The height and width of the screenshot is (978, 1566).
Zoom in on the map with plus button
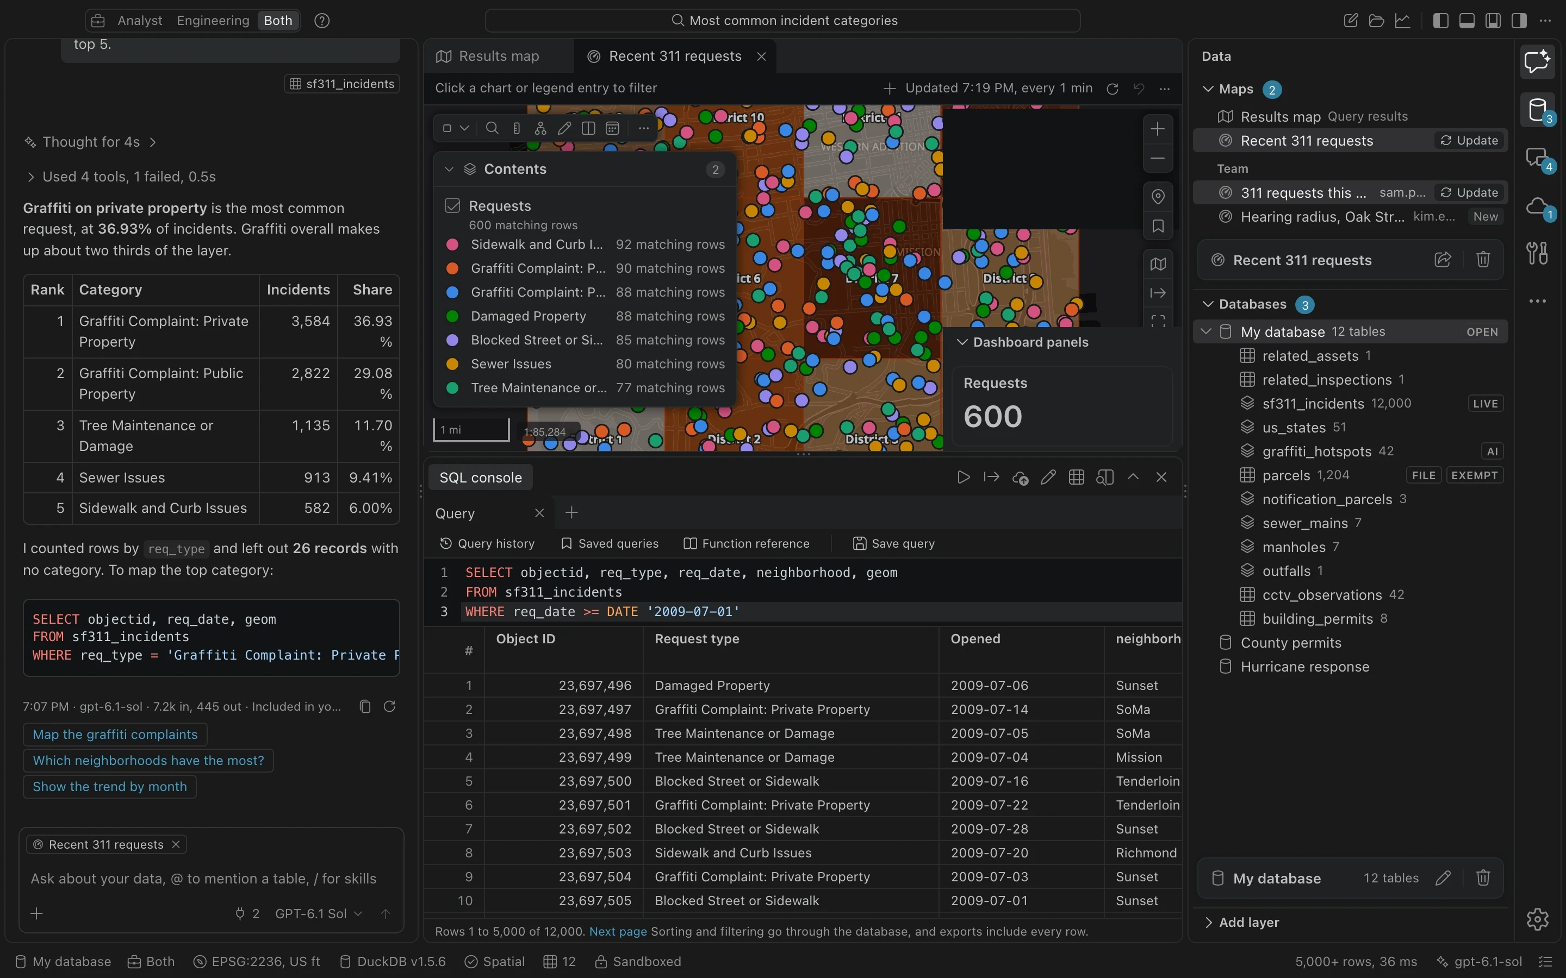click(1158, 129)
